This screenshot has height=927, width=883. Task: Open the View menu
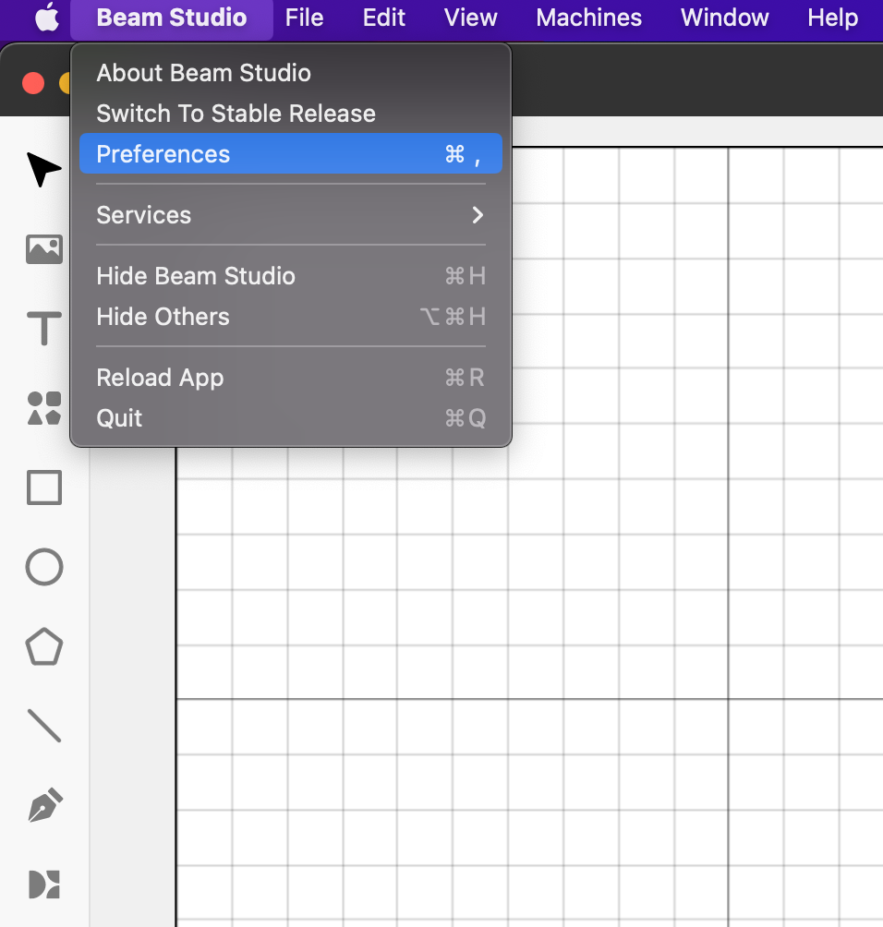470,18
